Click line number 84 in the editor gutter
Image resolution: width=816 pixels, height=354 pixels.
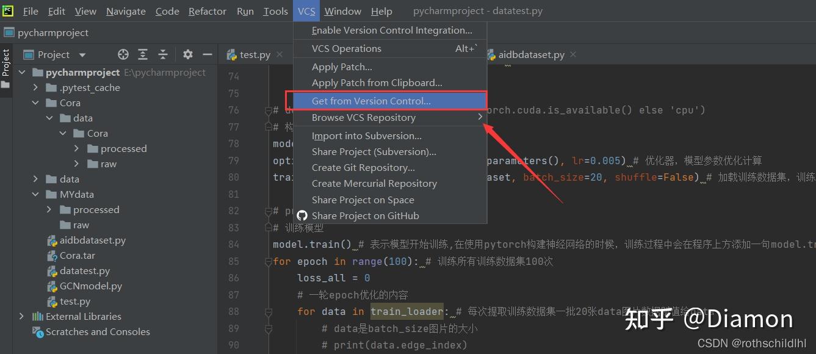click(x=234, y=244)
